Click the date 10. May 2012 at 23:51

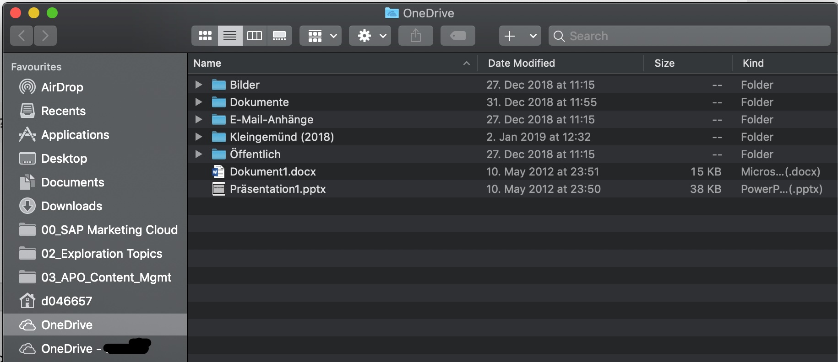click(x=543, y=171)
